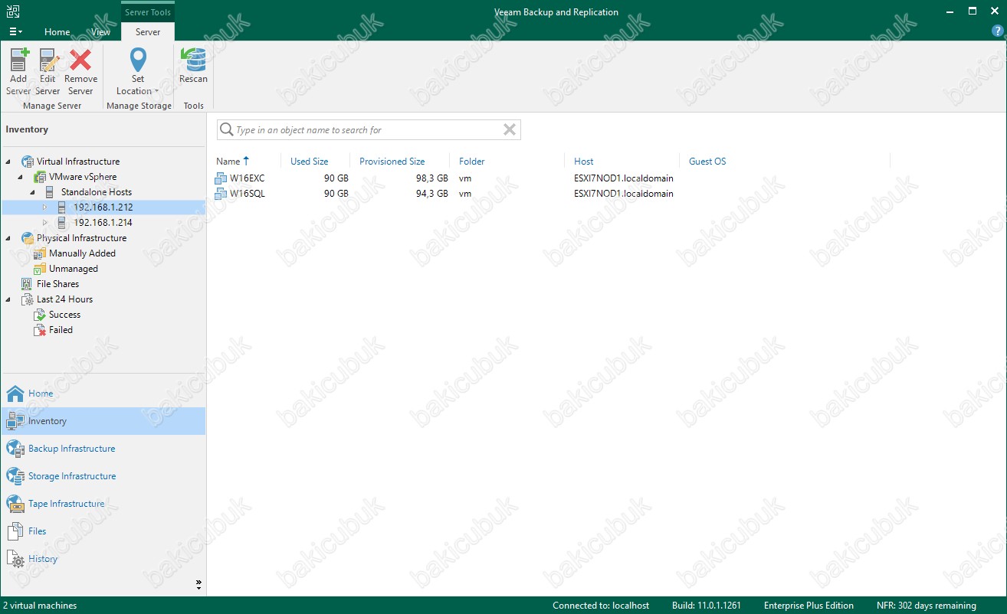Click the Home house icon in navigation
This screenshot has width=1007, height=614.
click(15, 394)
